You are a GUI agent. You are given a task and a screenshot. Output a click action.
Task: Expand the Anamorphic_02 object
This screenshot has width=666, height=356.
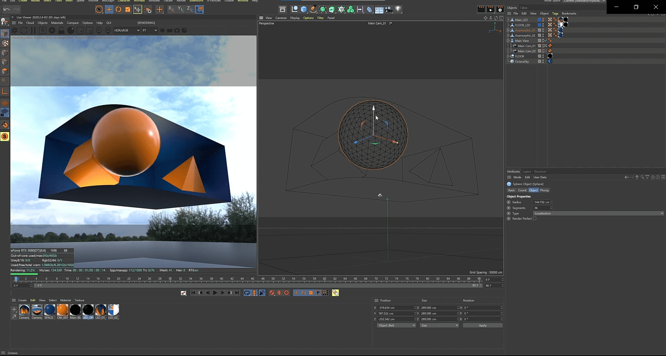pos(508,35)
